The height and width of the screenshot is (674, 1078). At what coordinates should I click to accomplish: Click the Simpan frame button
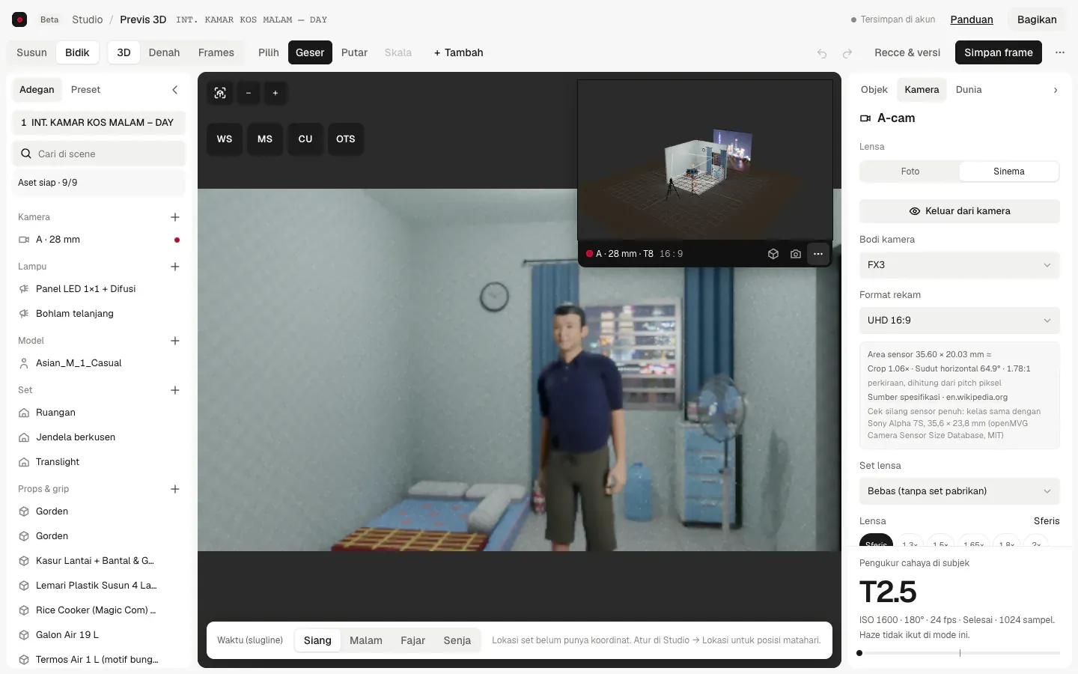[x=999, y=52]
